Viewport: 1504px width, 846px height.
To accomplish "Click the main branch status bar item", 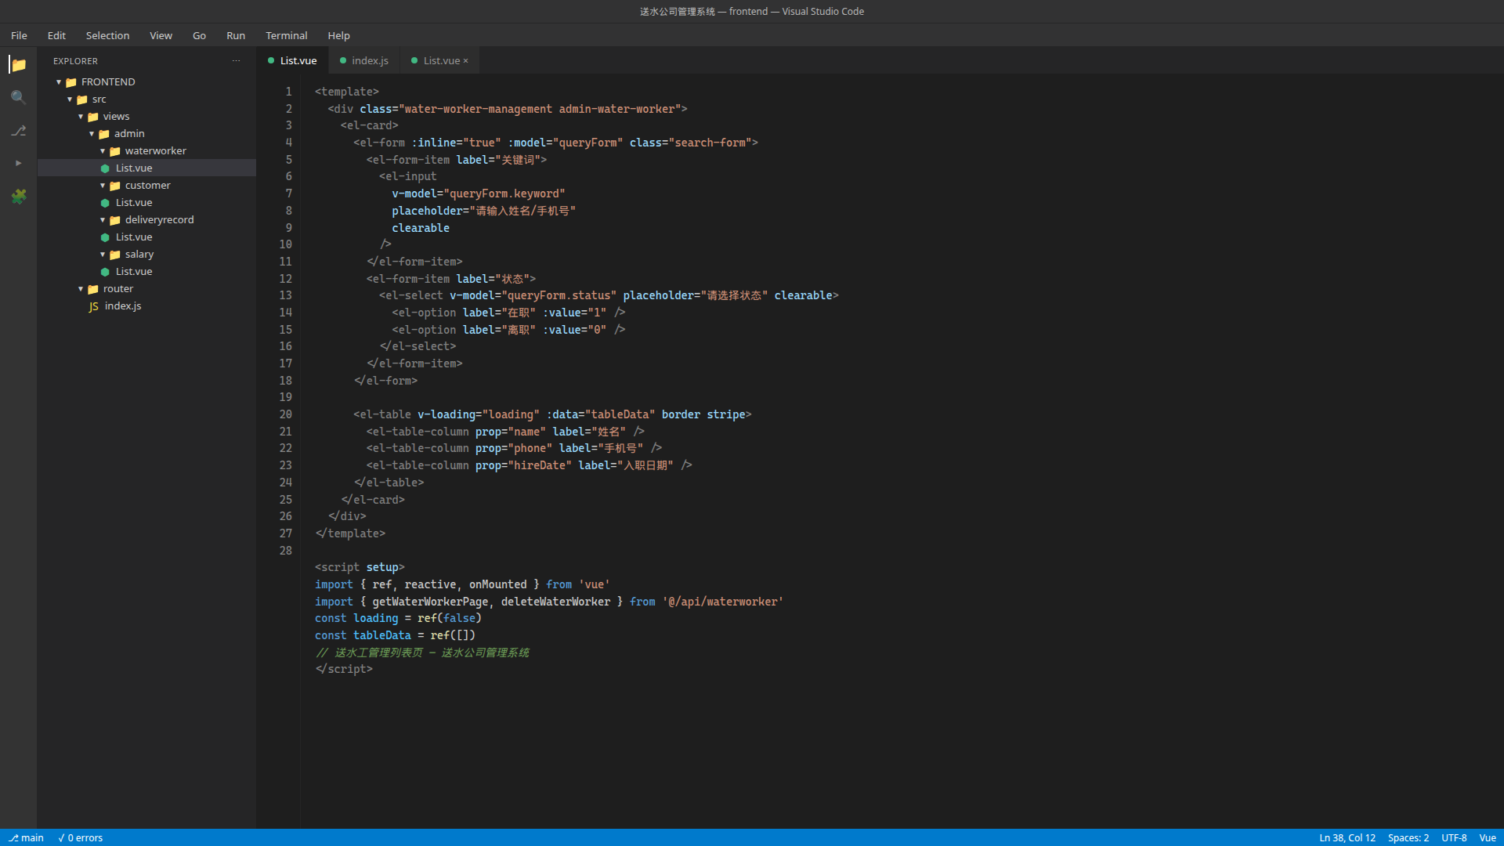I will coord(26,838).
